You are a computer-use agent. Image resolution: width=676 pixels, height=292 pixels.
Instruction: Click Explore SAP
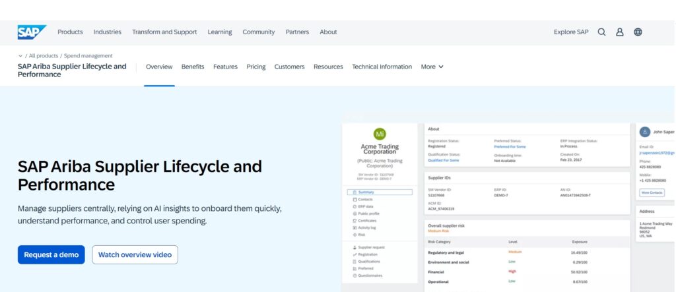[571, 32]
